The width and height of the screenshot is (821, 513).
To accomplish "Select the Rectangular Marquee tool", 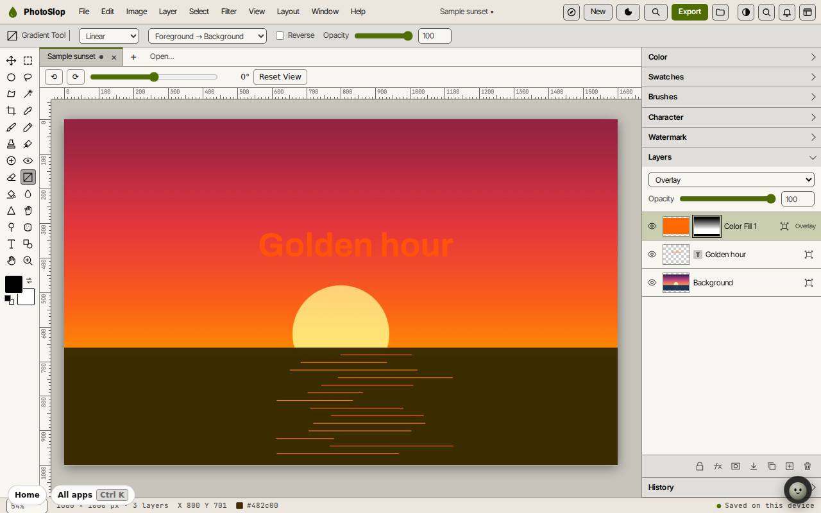I will coord(28,60).
